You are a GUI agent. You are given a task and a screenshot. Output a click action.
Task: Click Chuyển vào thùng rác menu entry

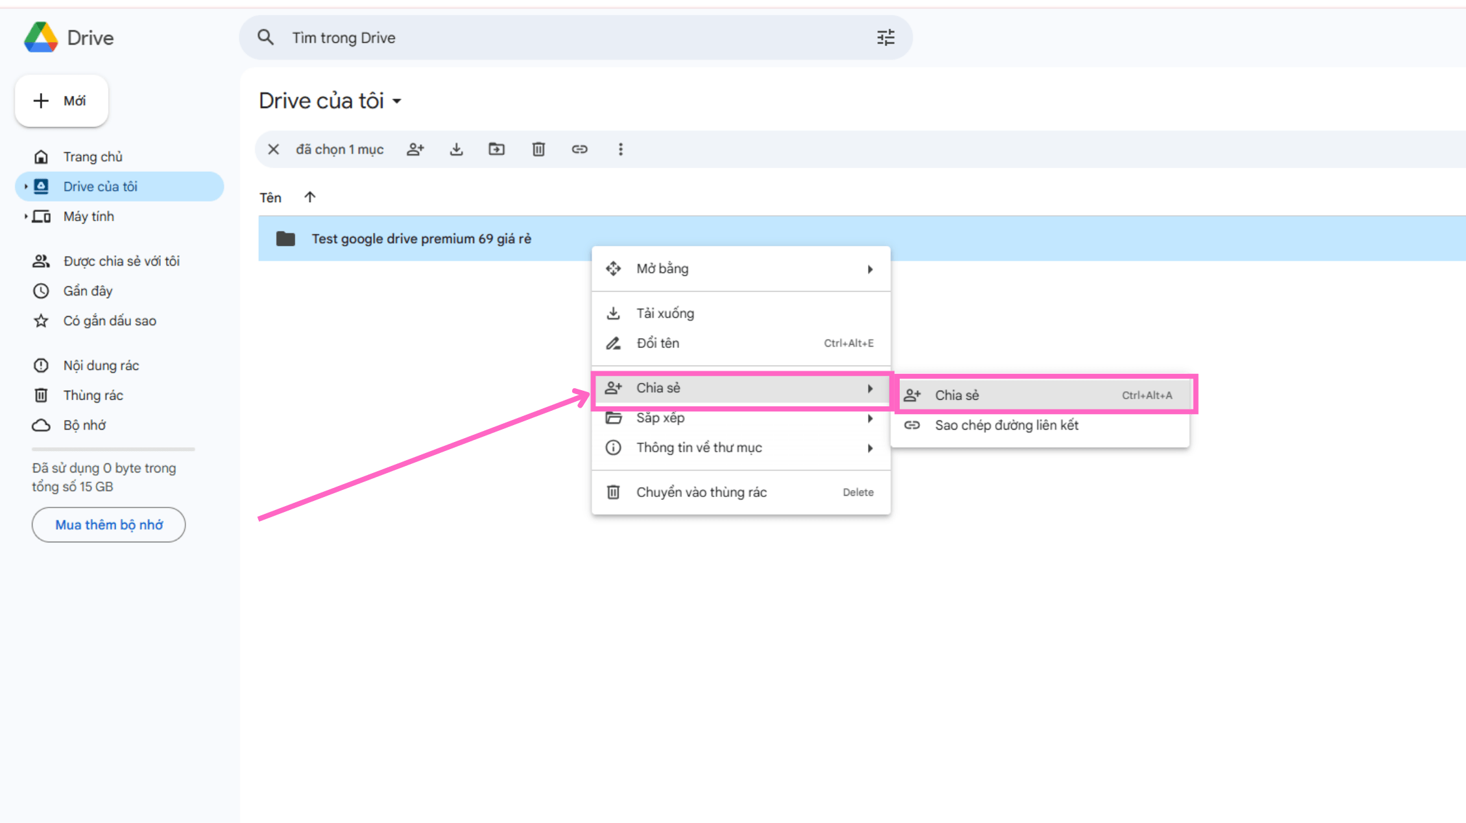[701, 493]
